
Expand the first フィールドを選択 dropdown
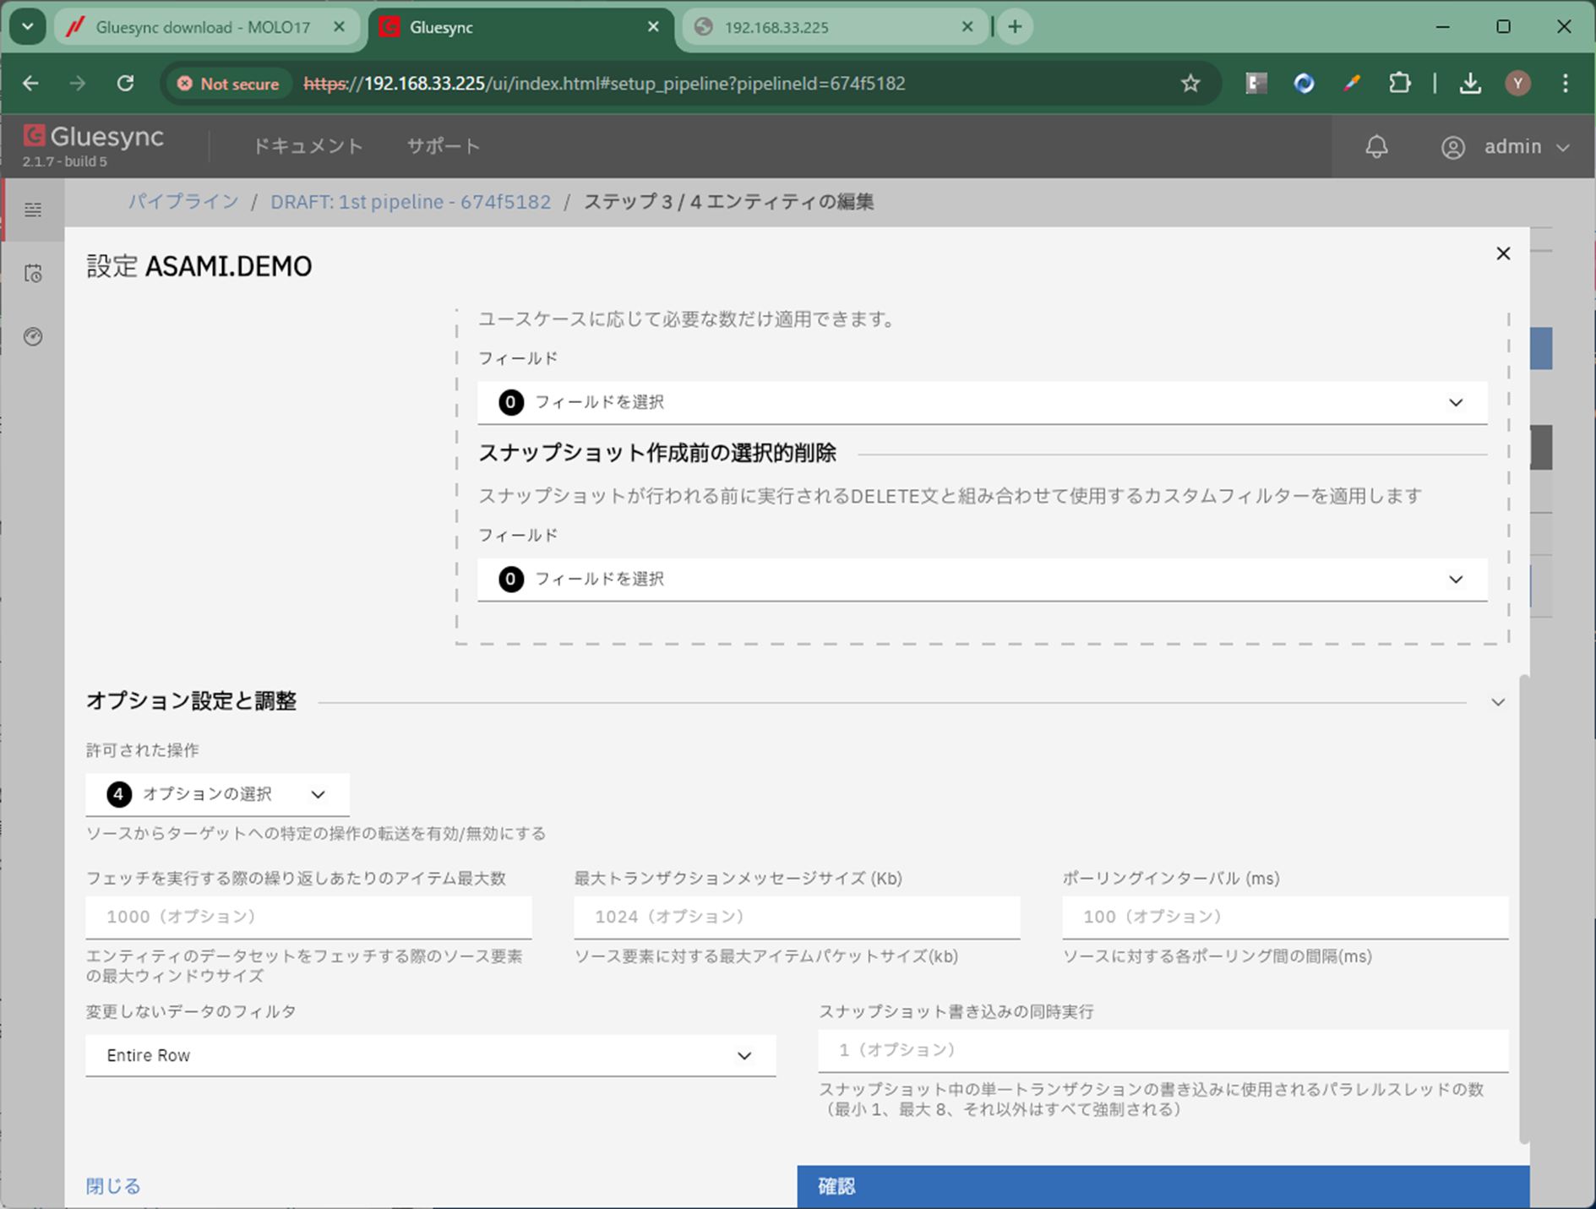(x=982, y=403)
